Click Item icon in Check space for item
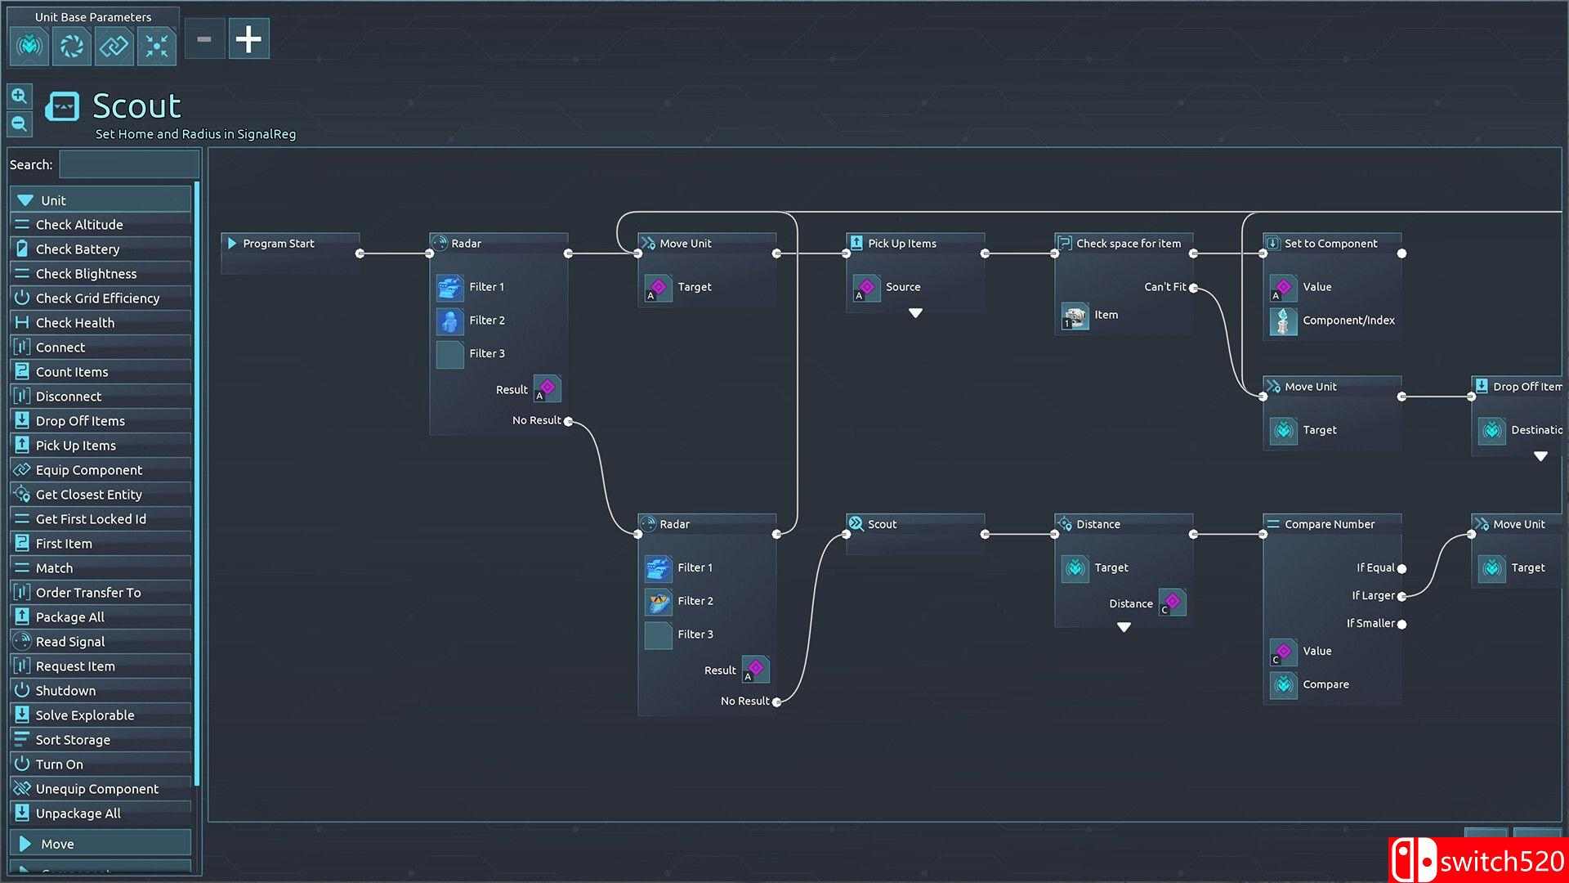This screenshot has height=883, width=1569. tap(1075, 316)
